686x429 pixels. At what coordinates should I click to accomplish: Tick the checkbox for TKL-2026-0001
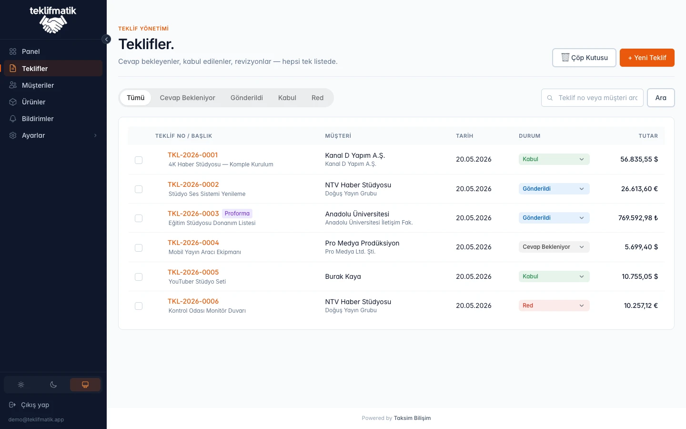[x=139, y=160]
